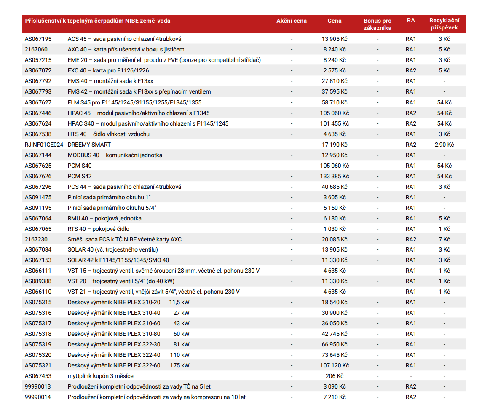Select price 42 745 Kč
The image size is (490, 418).
(335, 334)
